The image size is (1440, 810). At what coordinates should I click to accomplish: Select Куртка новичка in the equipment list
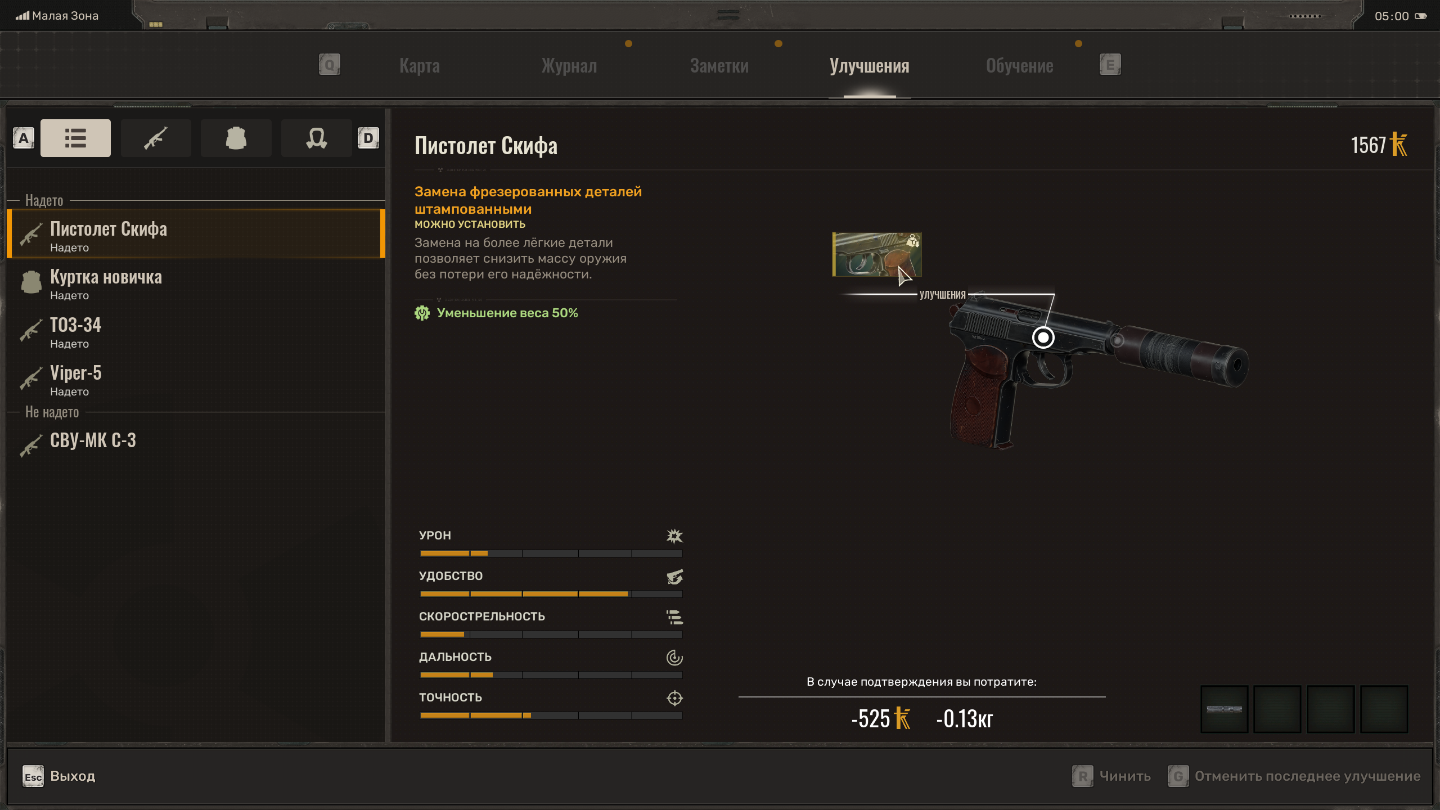196,283
